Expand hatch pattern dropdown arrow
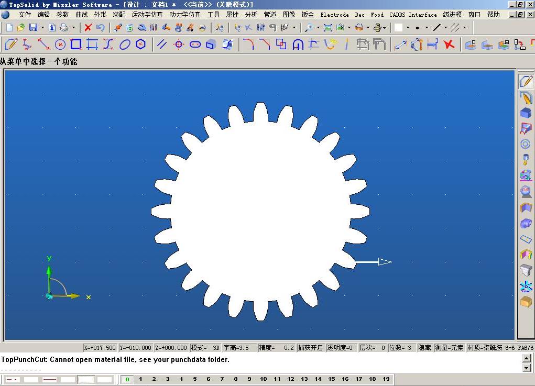Screen dimensions: 535x386 (464, 28)
